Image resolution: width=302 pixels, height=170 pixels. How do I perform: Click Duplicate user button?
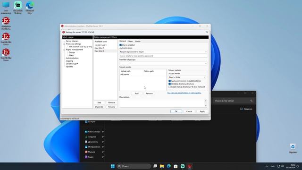99,107
